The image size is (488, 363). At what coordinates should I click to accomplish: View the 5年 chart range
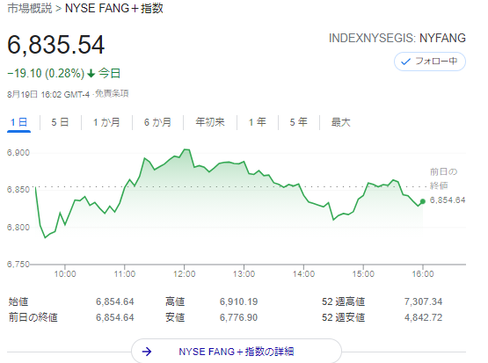tap(299, 122)
